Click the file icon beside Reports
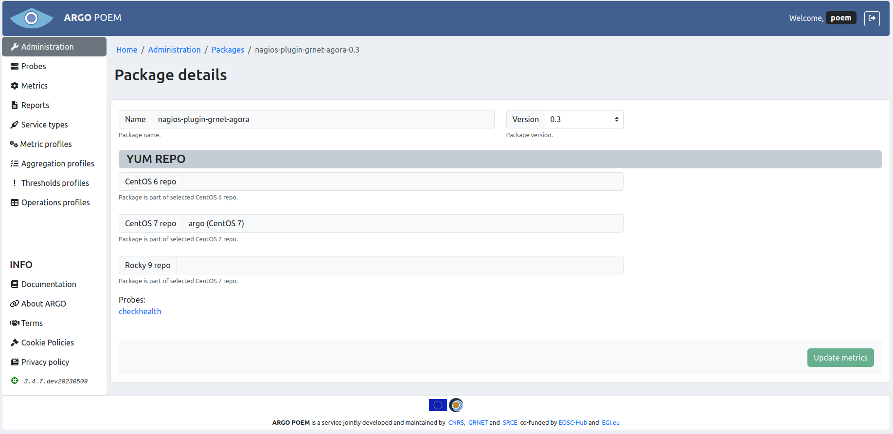893x434 pixels. 15,105
